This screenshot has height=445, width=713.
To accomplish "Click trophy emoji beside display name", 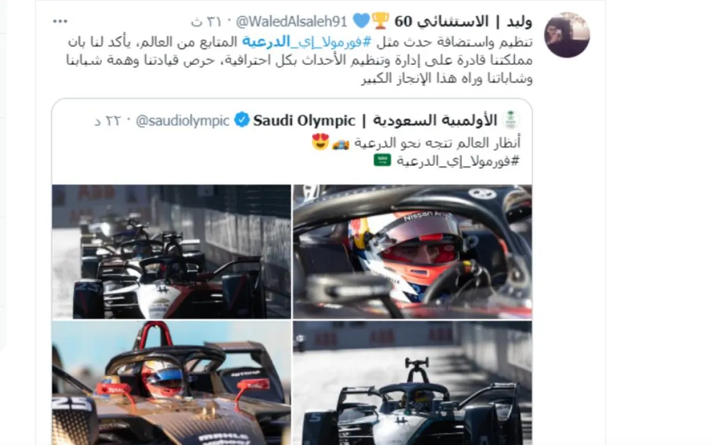I will (x=380, y=21).
